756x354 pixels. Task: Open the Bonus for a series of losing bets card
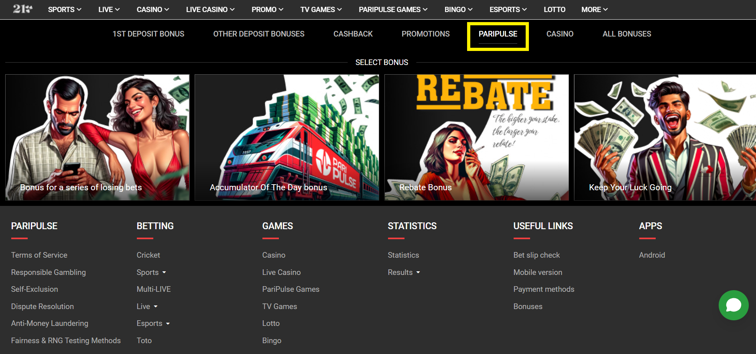[x=98, y=137]
